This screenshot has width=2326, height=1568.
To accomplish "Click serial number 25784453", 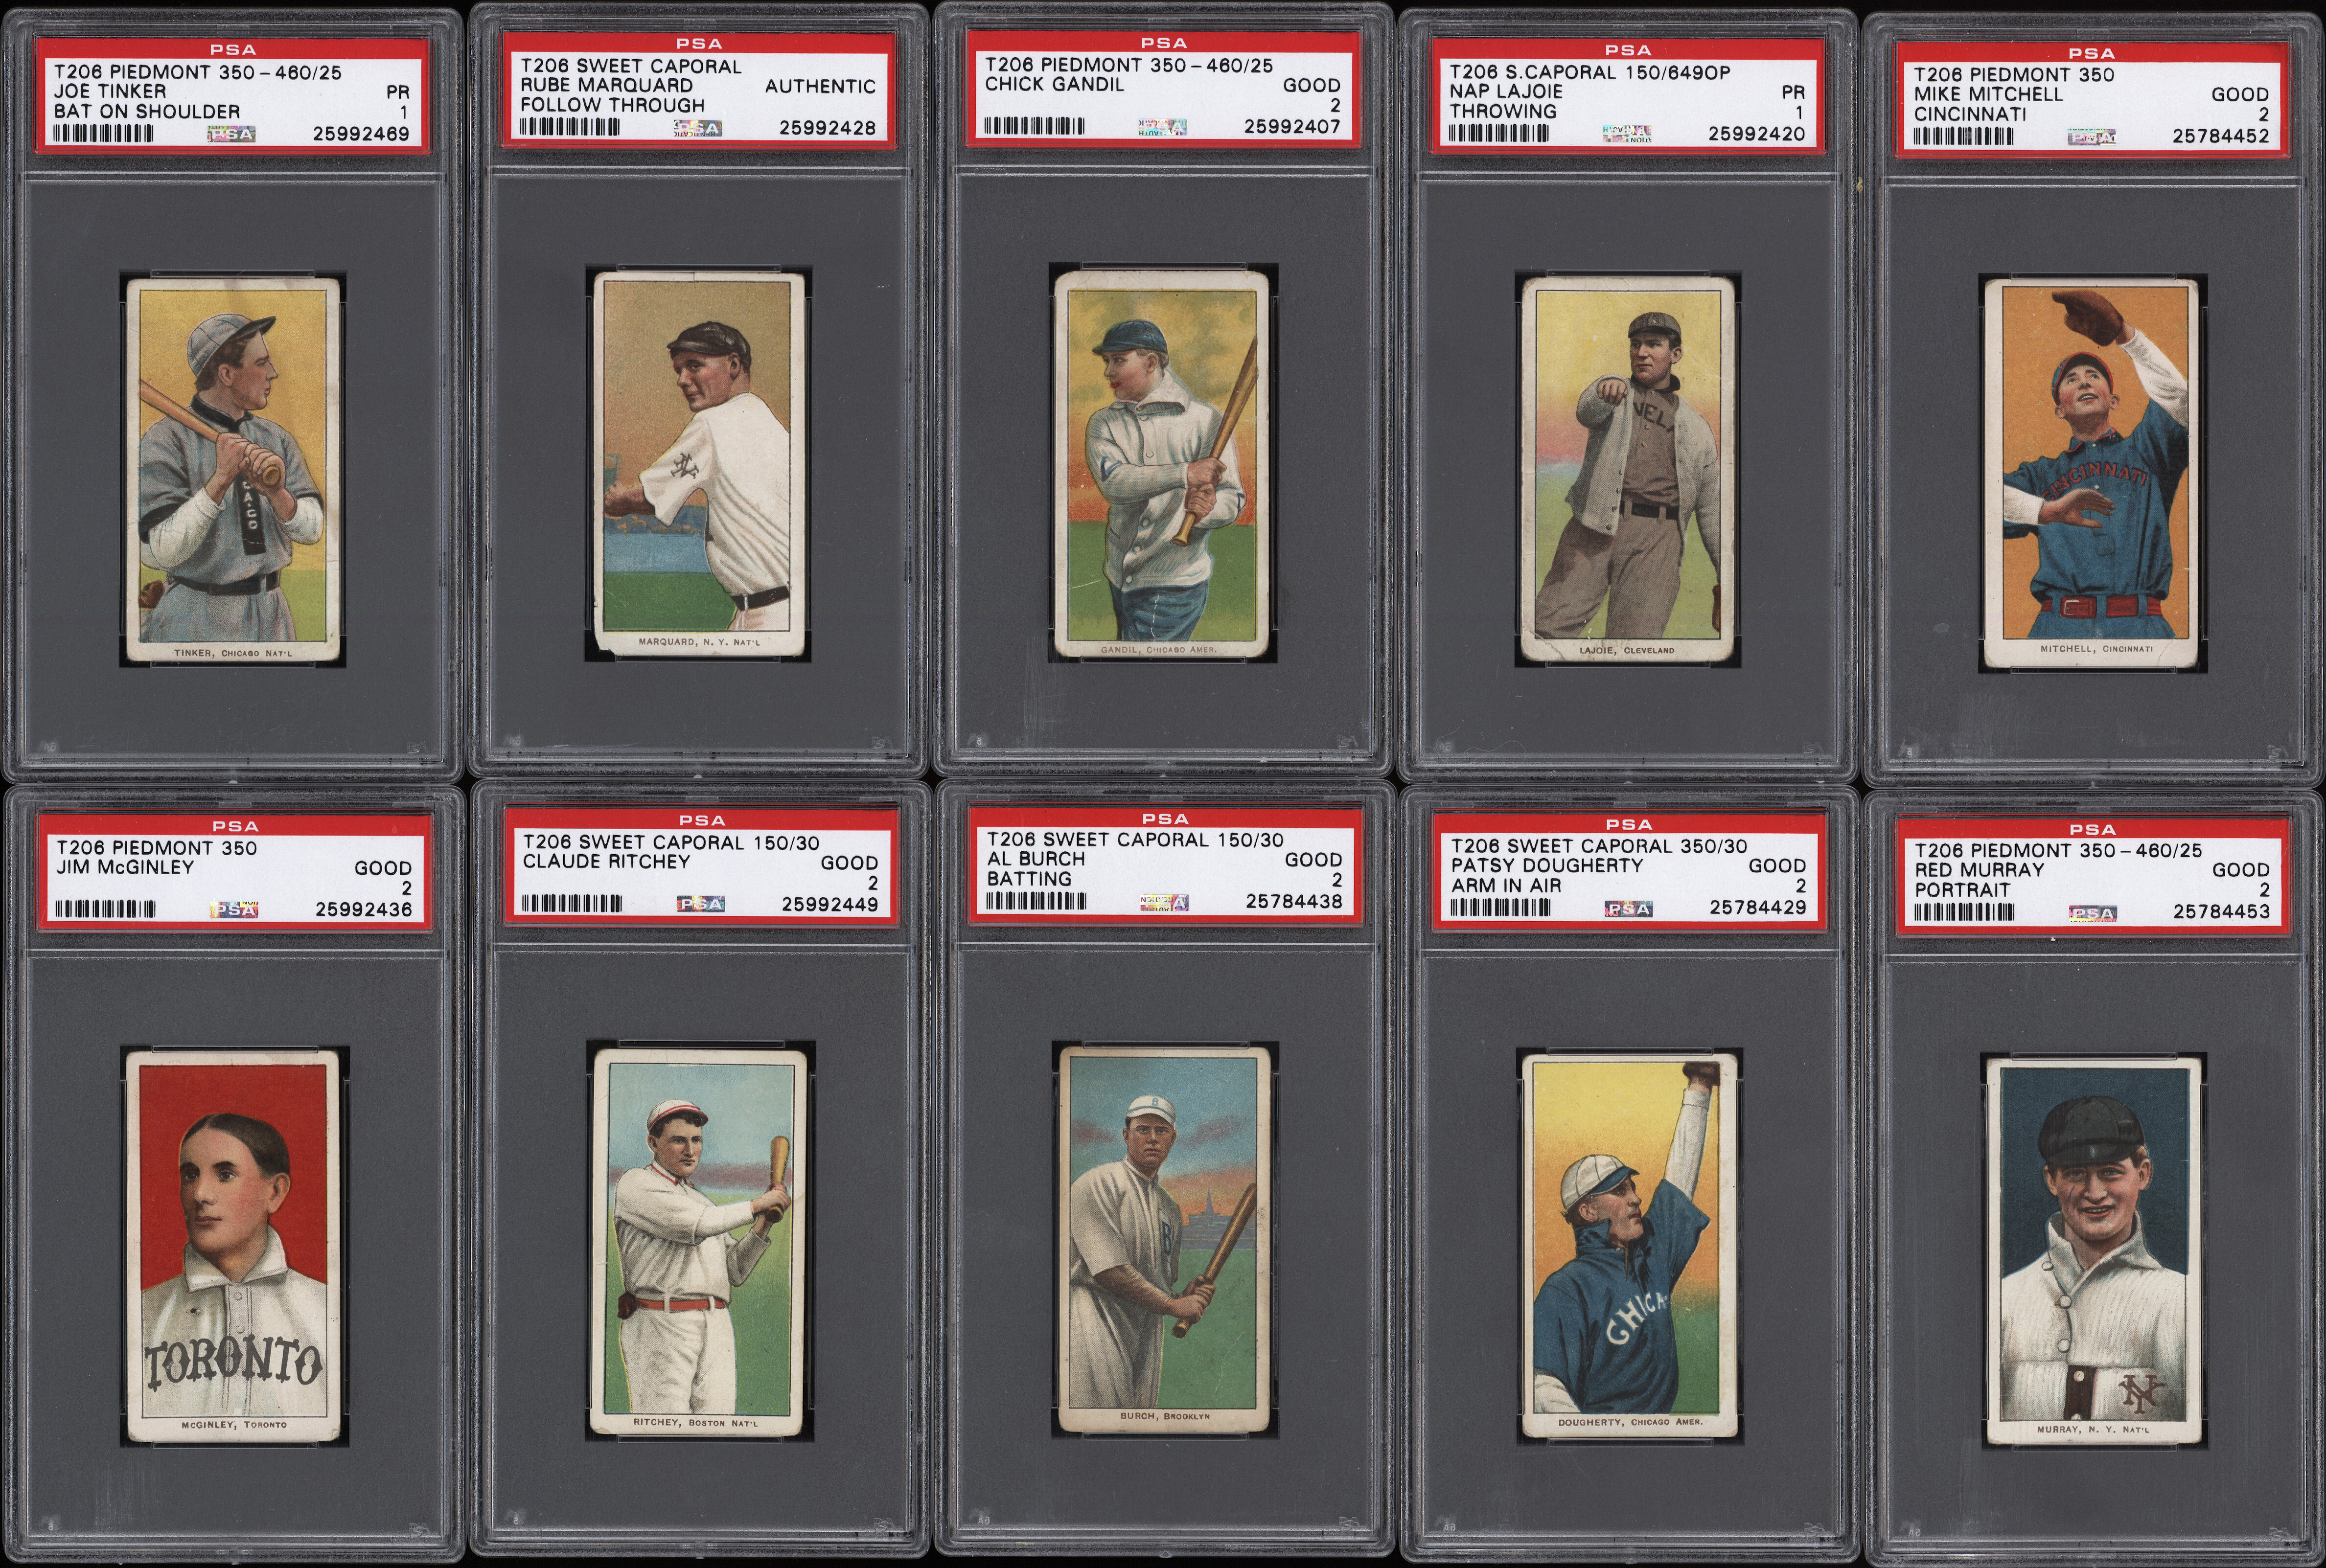I will pyautogui.click(x=2221, y=912).
